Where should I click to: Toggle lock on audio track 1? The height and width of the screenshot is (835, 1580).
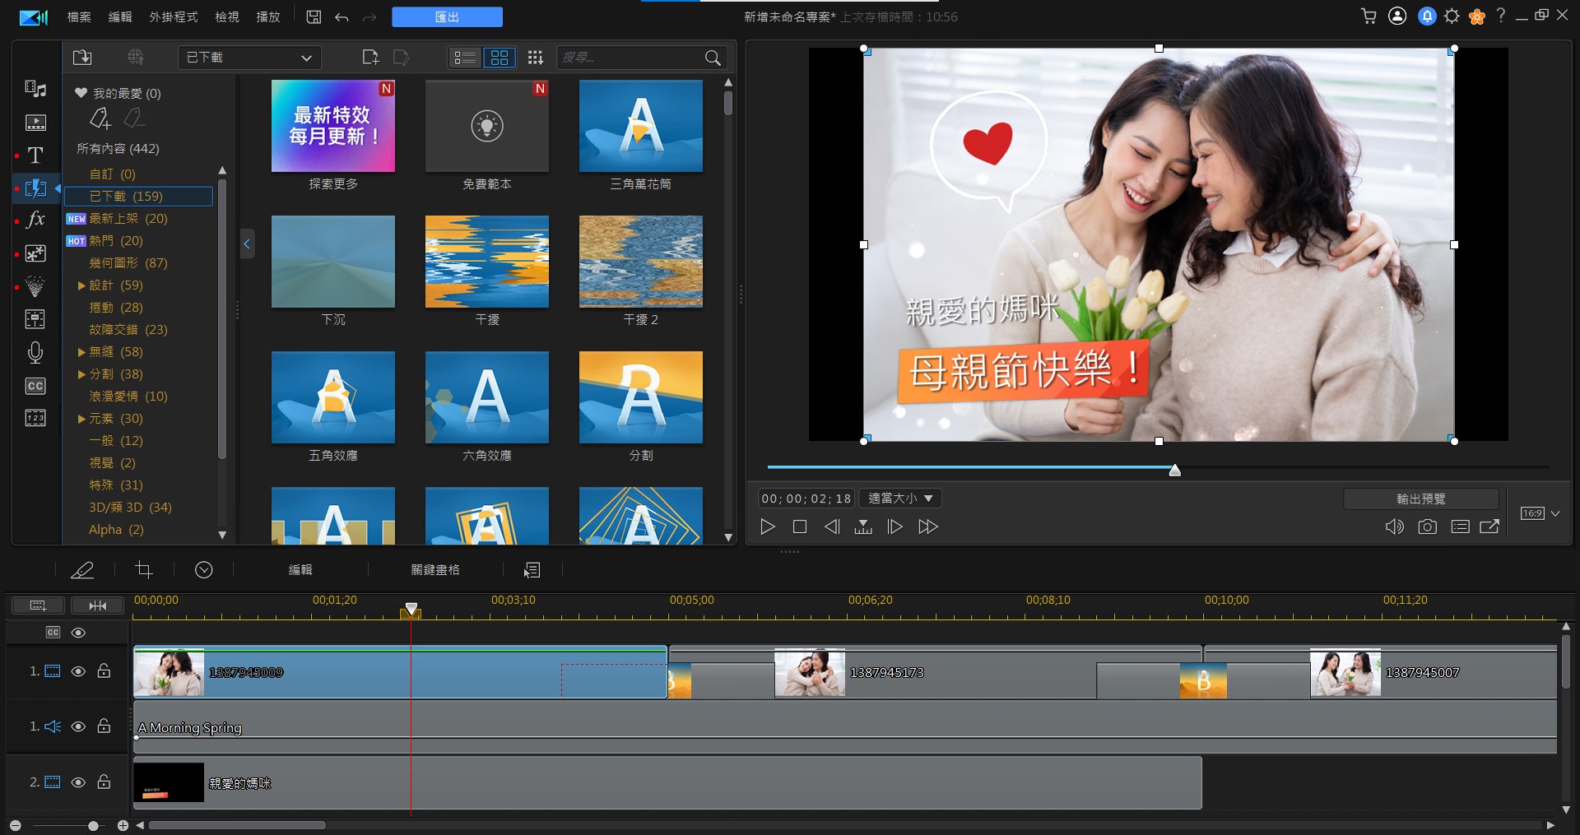(x=104, y=726)
